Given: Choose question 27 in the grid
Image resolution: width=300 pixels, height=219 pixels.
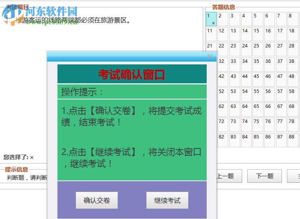Looking at the screenshot, I should coord(281,49).
